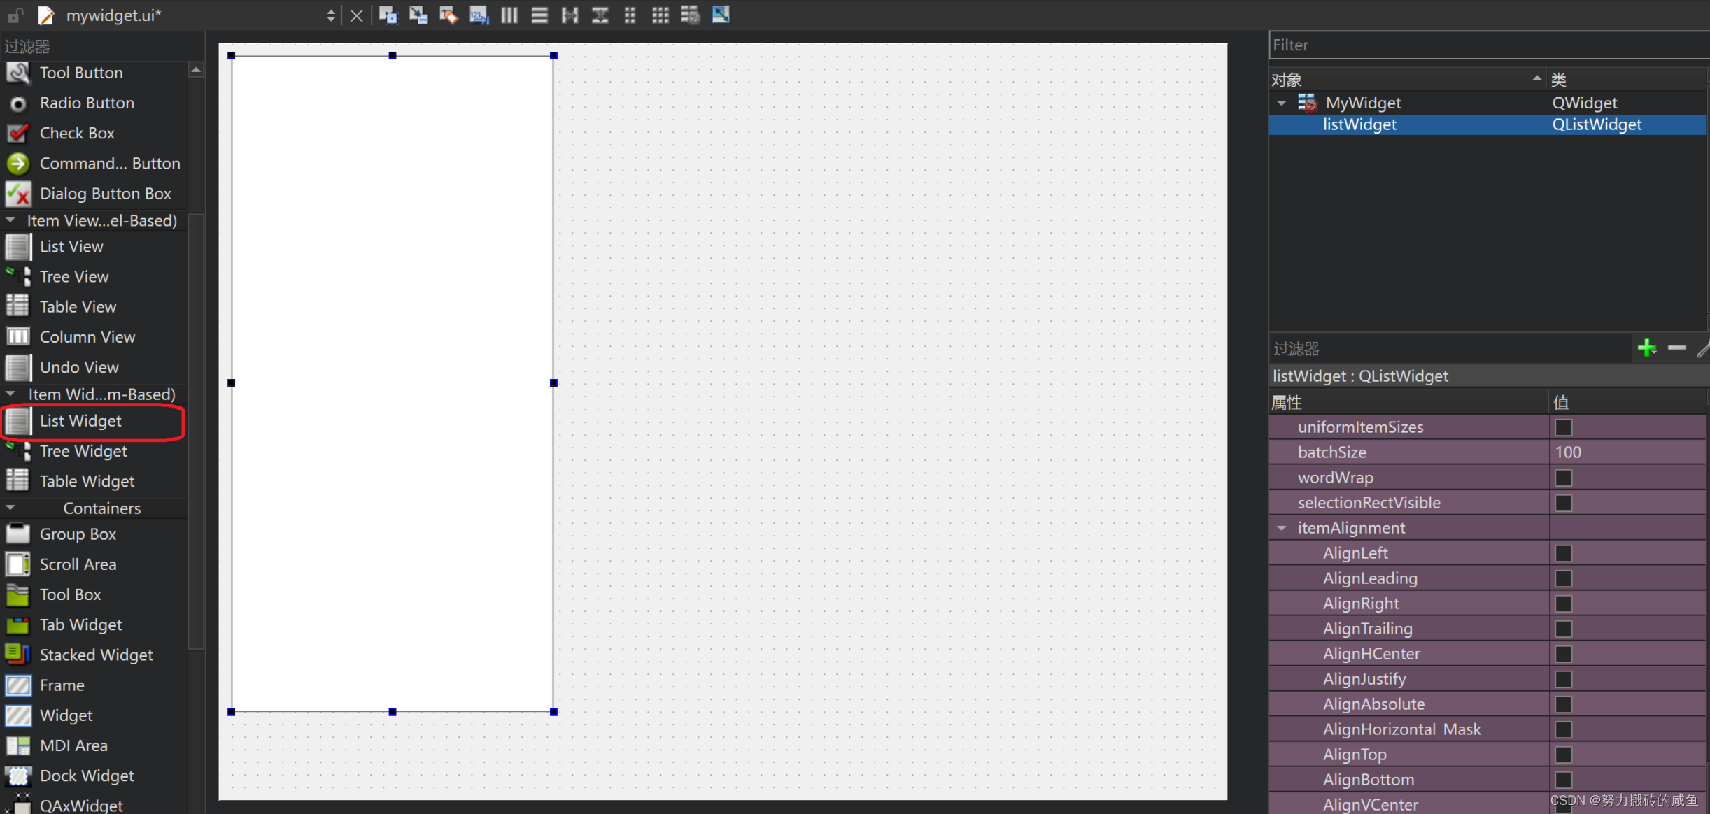The height and width of the screenshot is (814, 1710).
Task: Click Edit Signals/Slots toolbar icon
Action: point(418,15)
